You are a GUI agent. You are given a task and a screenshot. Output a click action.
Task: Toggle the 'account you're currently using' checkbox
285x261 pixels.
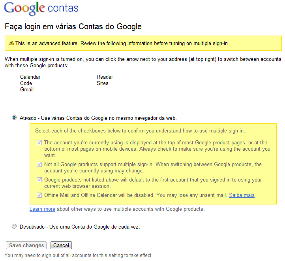tap(39, 143)
